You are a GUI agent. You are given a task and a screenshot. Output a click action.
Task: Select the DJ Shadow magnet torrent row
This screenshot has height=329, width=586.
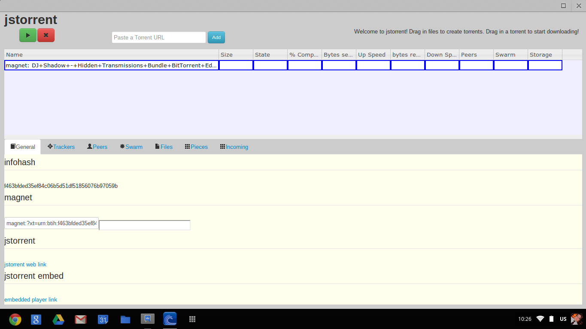(283, 65)
